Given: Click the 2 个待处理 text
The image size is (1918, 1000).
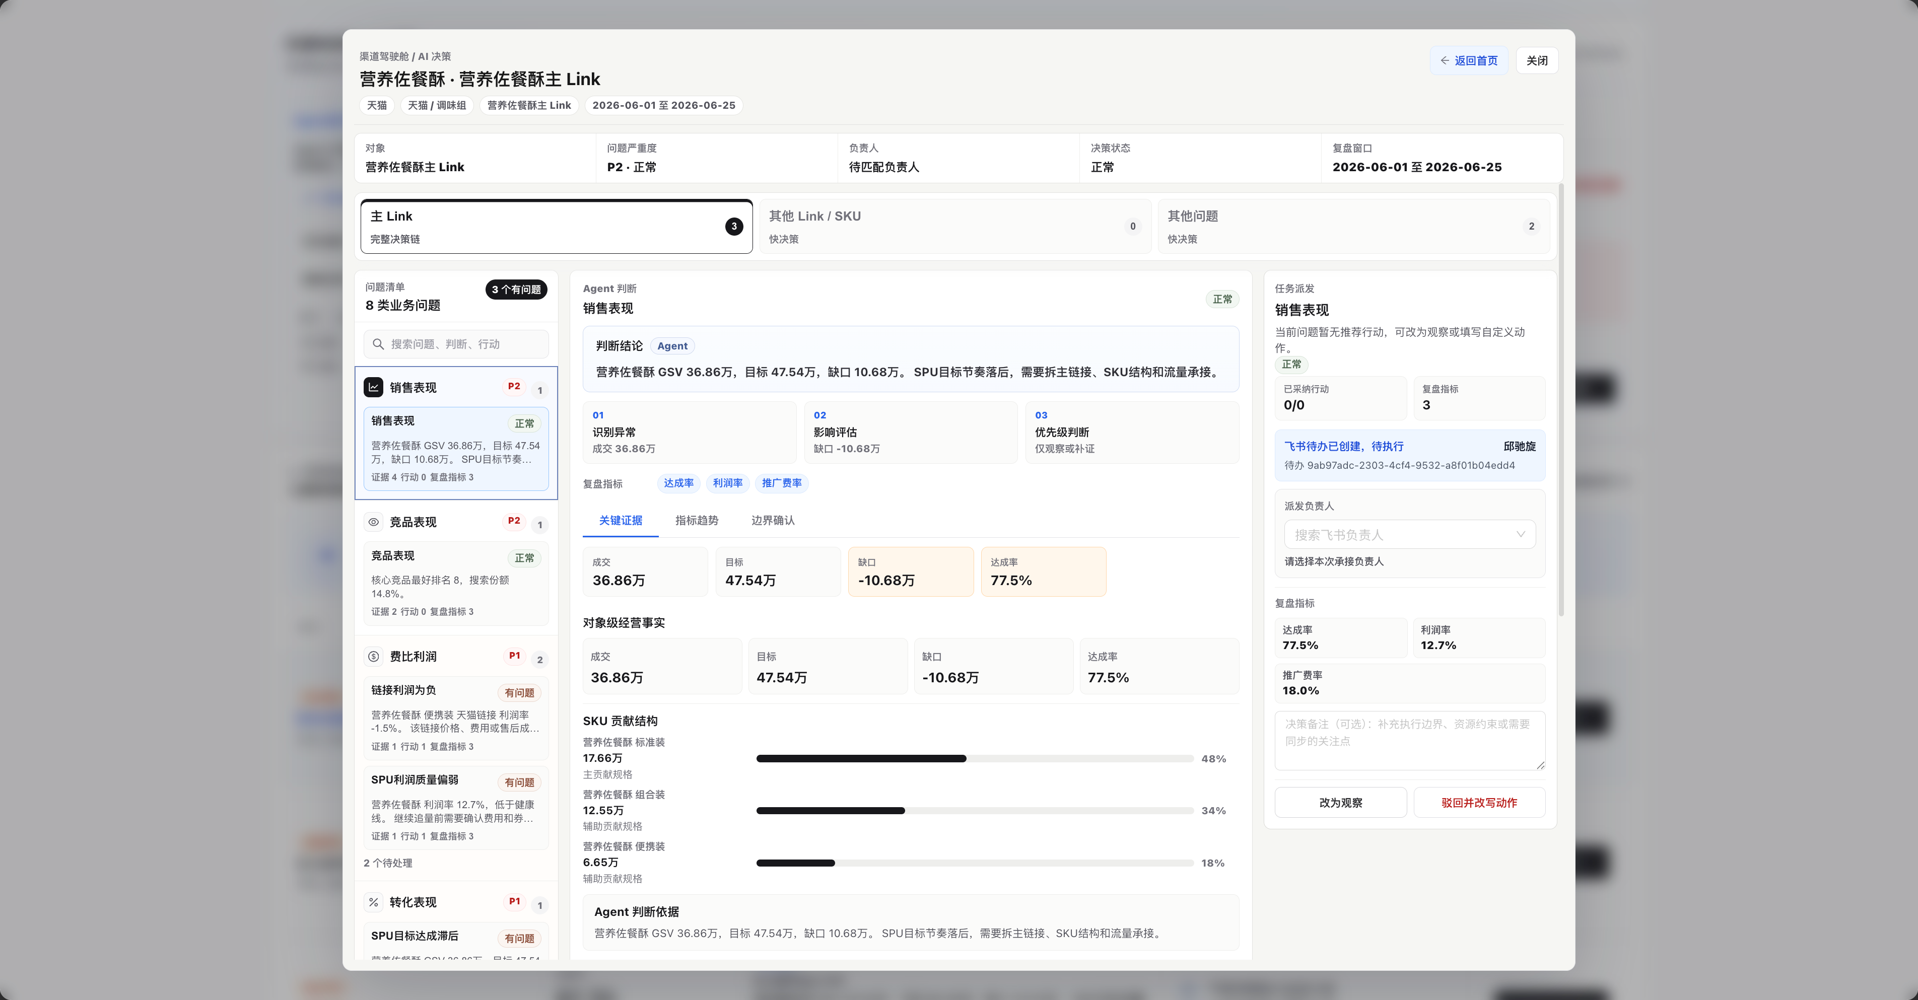Looking at the screenshot, I should click(x=387, y=864).
